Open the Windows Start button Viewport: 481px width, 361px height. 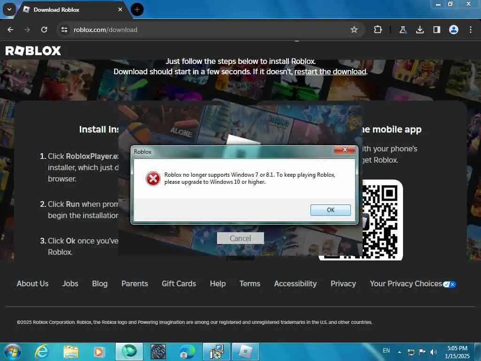12,352
